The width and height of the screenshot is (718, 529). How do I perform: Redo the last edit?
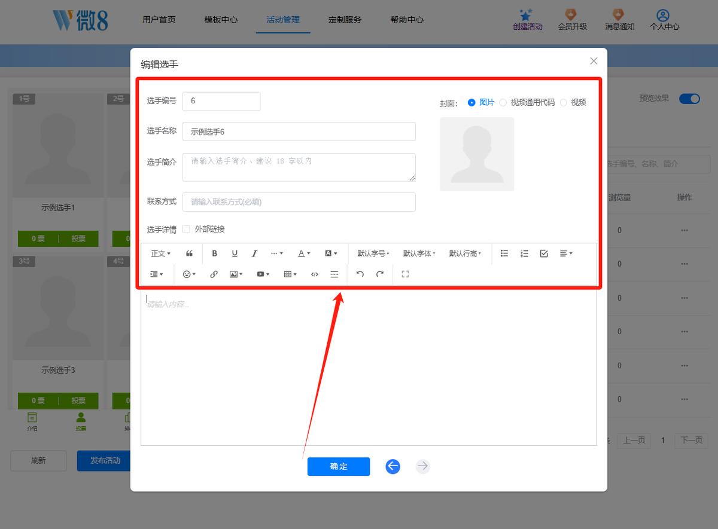coord(379,274)
